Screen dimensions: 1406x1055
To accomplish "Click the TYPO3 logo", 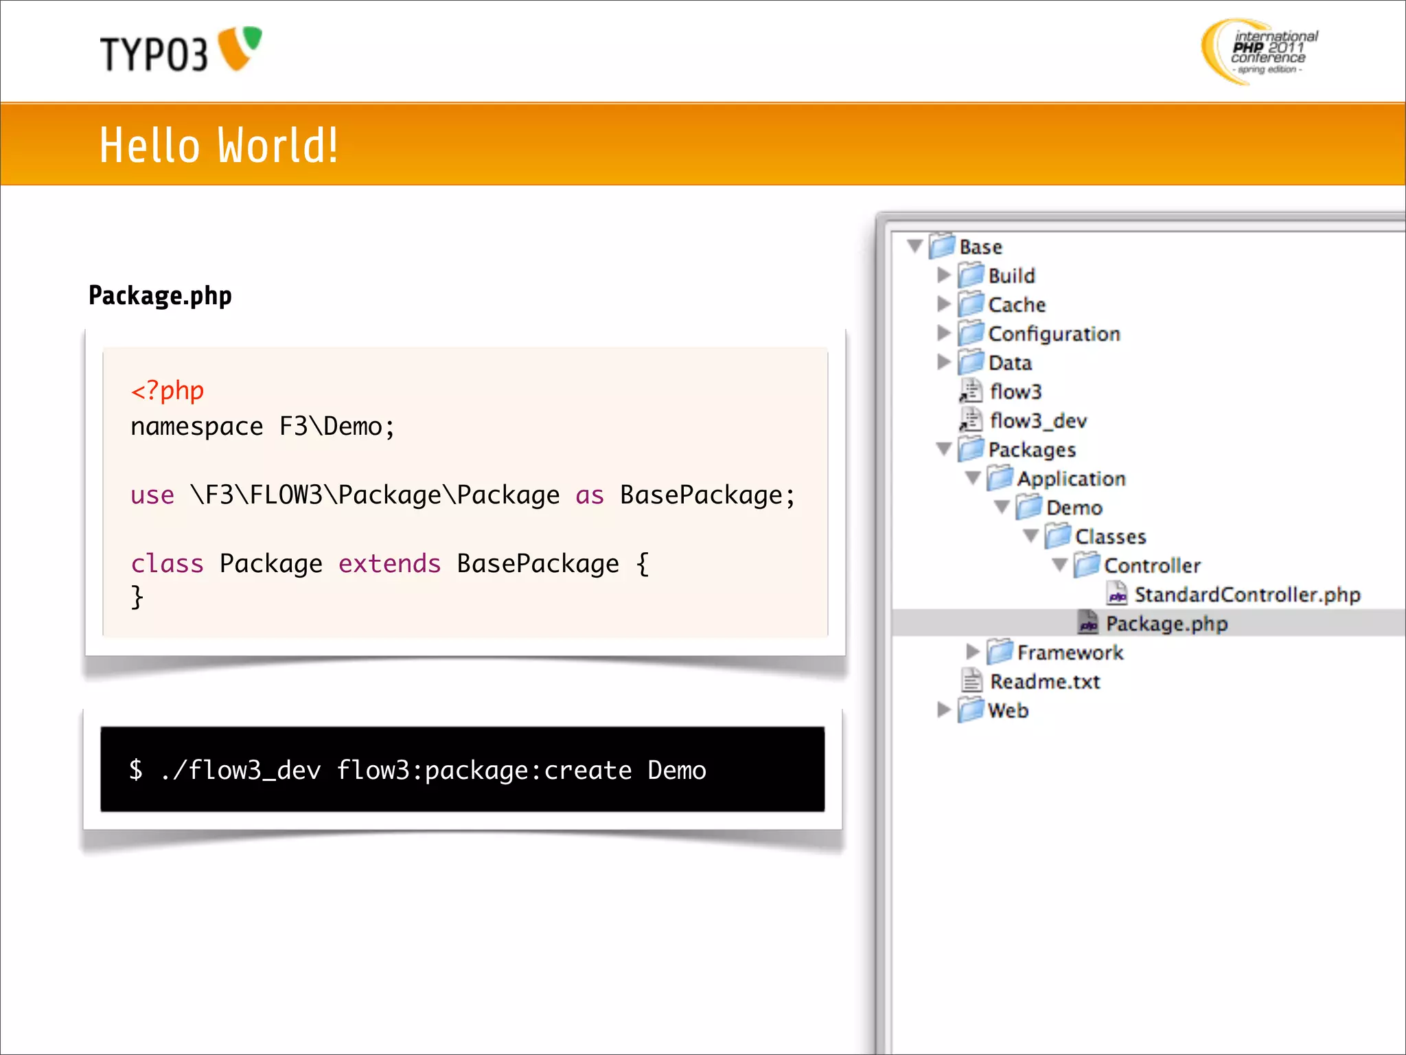I will point(181,49).
